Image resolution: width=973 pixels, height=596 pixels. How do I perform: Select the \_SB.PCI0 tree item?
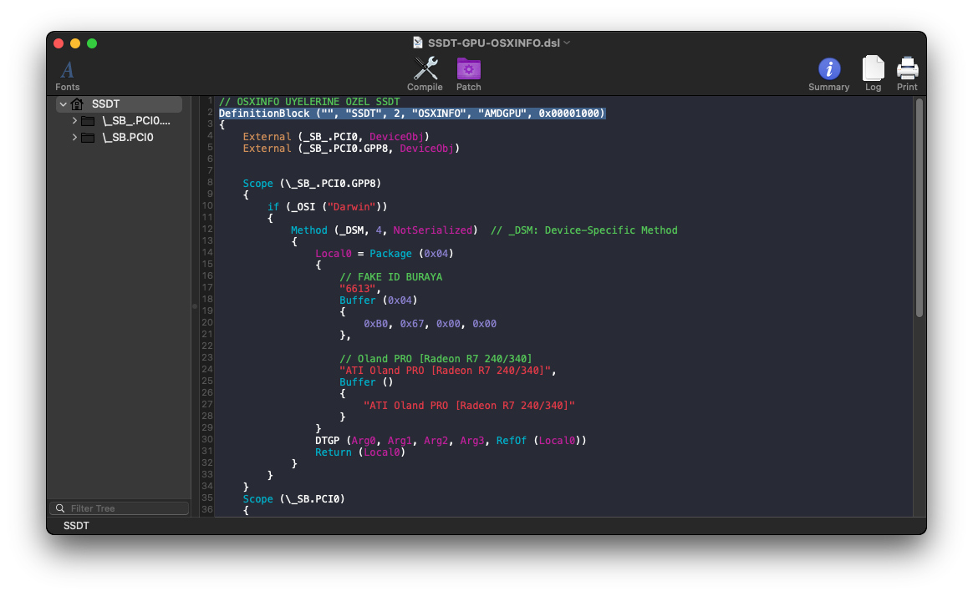[128, 138]
